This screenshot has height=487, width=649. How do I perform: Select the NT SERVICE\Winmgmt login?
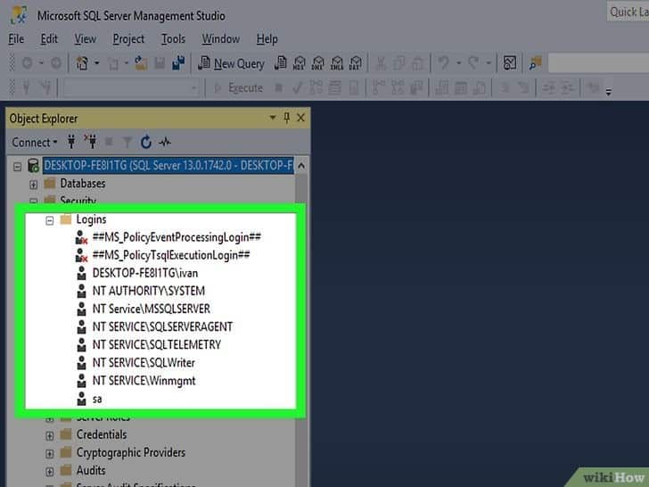pyautogui.click(x=144, y=381)
